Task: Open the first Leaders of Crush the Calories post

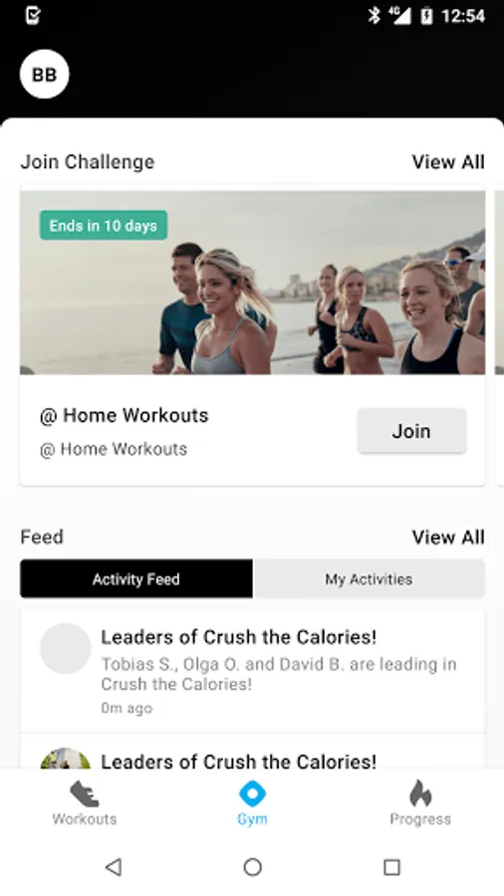Action: [253, 671]
